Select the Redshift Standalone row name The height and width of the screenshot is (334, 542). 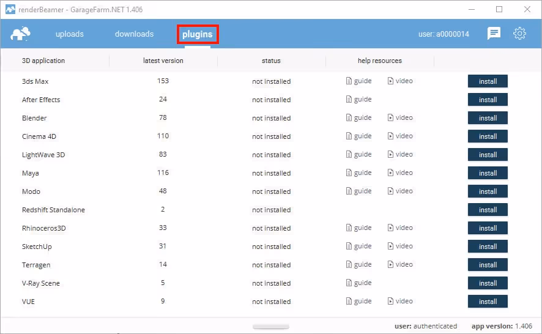pos(53,210)
